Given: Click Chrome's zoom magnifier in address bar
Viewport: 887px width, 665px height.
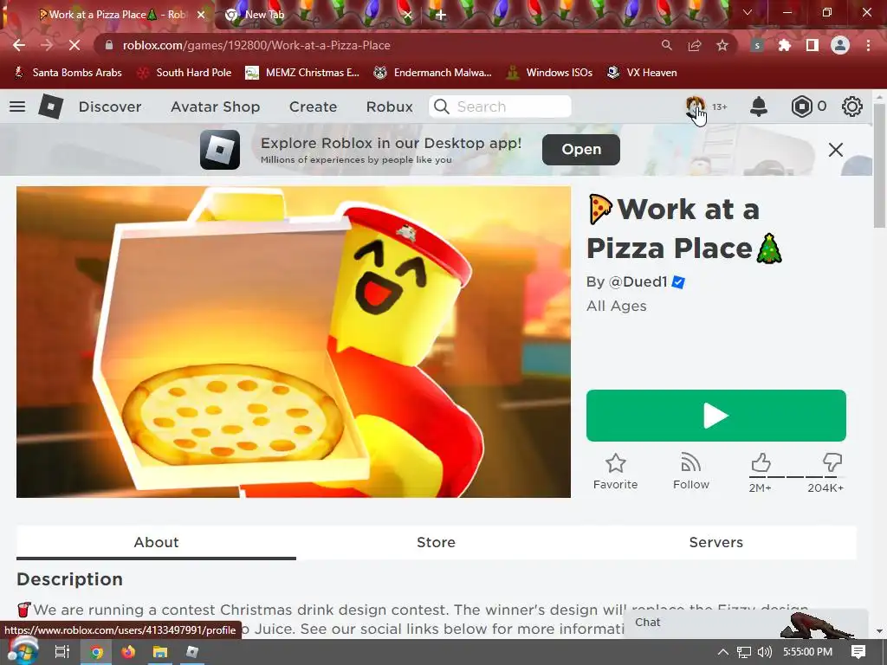Looking at the screenshot, I should click(667, 45).
